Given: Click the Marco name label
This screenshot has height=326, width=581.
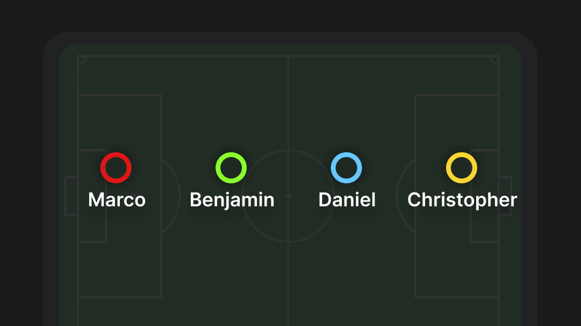Looking at the screenshot, I should [117, 199].
